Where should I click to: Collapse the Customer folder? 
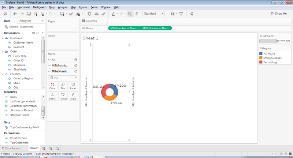click(3, 38)
